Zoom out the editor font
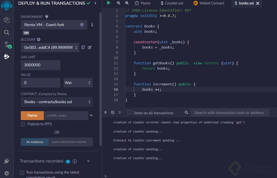Viewport: 277px width, 178px height. [x=119, y=3]
